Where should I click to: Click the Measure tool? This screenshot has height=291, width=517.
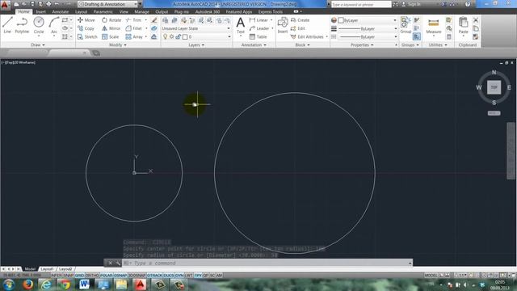coord(434,26)
